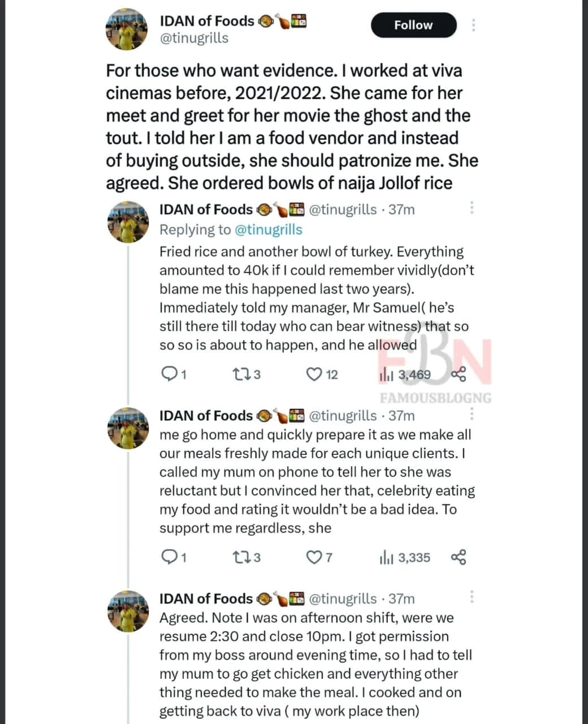Open more menu on 'me go home' reply
The height and width of the screenshot is (724, 588).
pos(472,414)
